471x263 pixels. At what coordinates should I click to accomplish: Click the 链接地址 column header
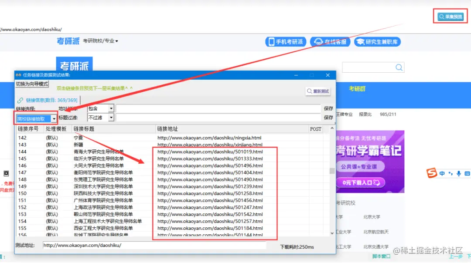pos(232,129)
